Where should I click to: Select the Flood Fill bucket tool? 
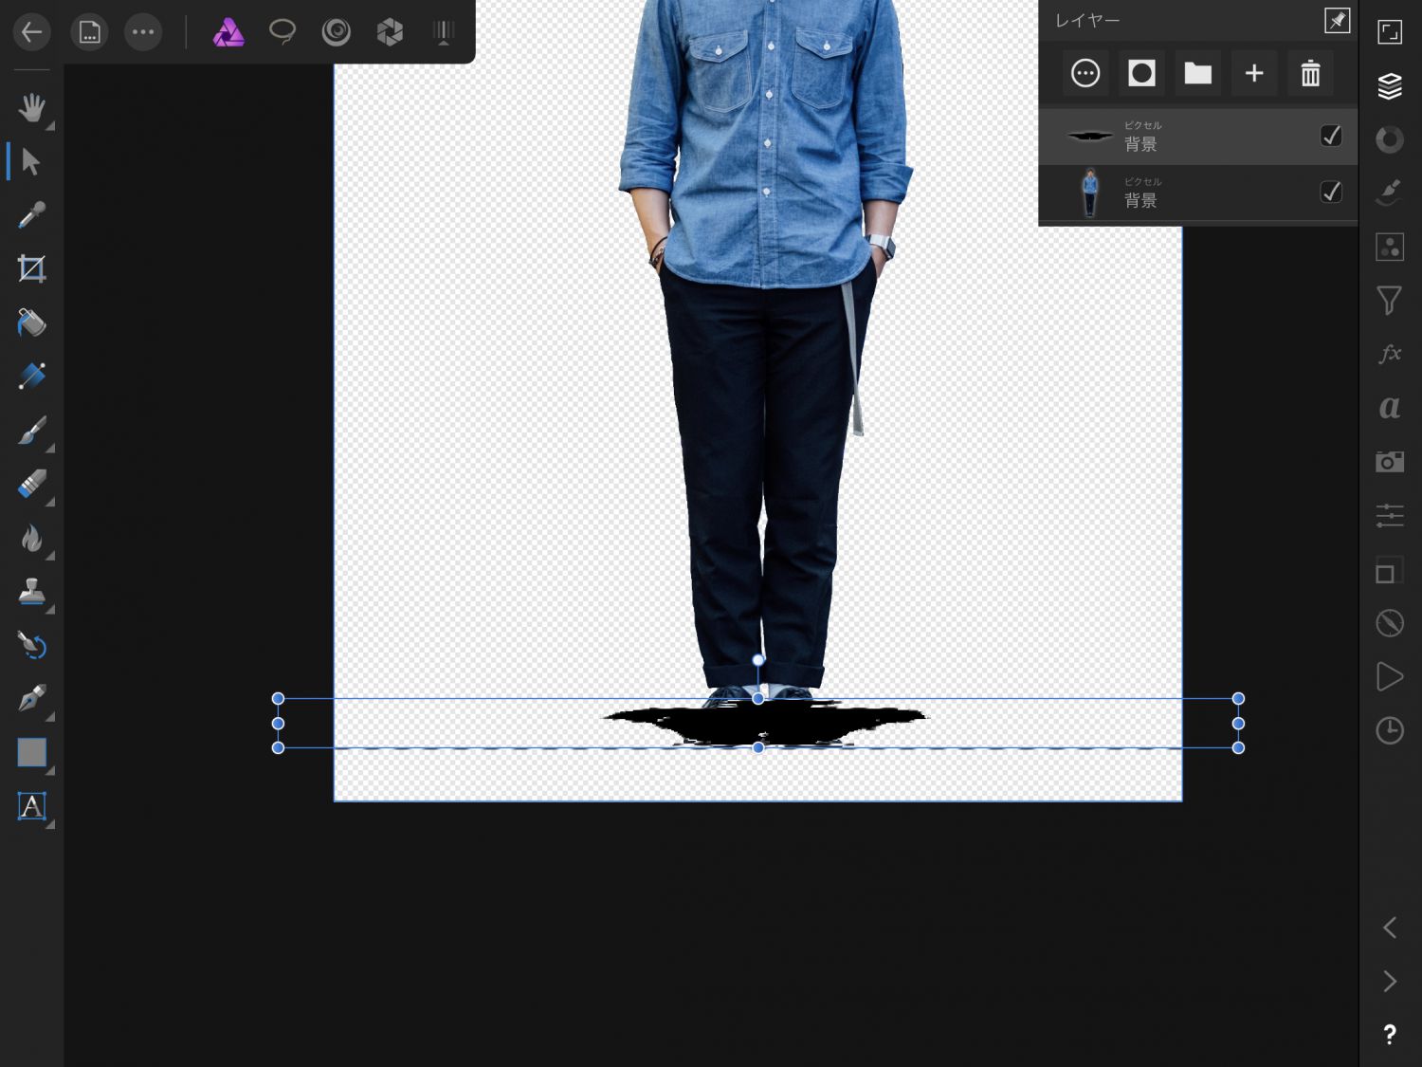(31, 323)
